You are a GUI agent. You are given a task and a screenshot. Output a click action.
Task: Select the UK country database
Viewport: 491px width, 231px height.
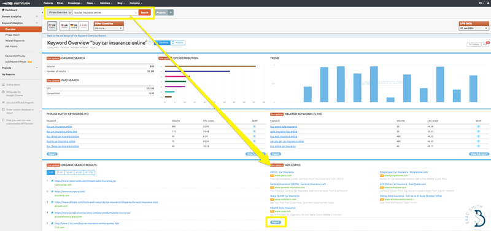[x=64, y=26]
